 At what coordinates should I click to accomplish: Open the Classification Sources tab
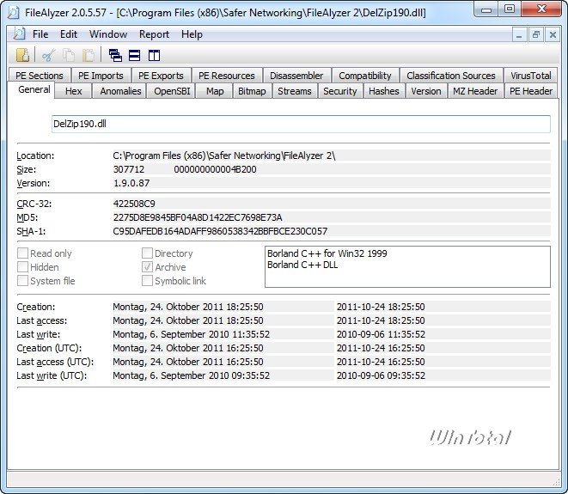(450, 76)
